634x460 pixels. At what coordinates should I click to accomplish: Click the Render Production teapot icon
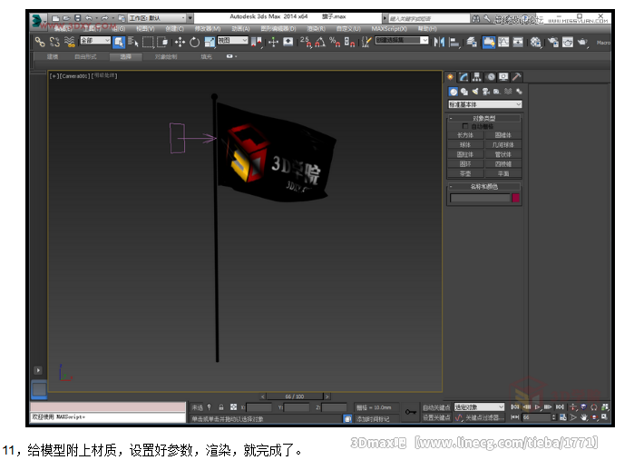coord(582,42)
